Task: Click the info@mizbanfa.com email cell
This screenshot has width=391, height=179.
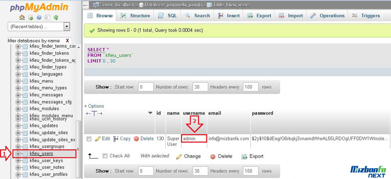Action: pos(229,139)
